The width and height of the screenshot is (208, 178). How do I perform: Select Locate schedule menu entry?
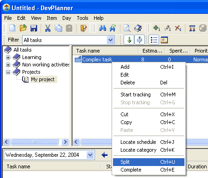[x=149, y=142]
